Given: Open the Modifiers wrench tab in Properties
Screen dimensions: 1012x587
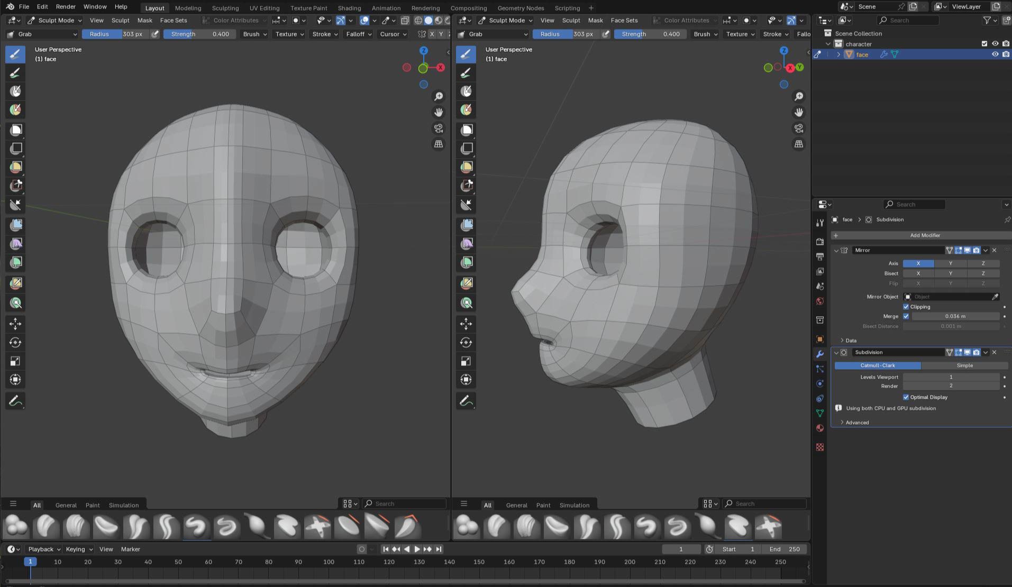Looking at the screenshot, I should pos(820,354).
